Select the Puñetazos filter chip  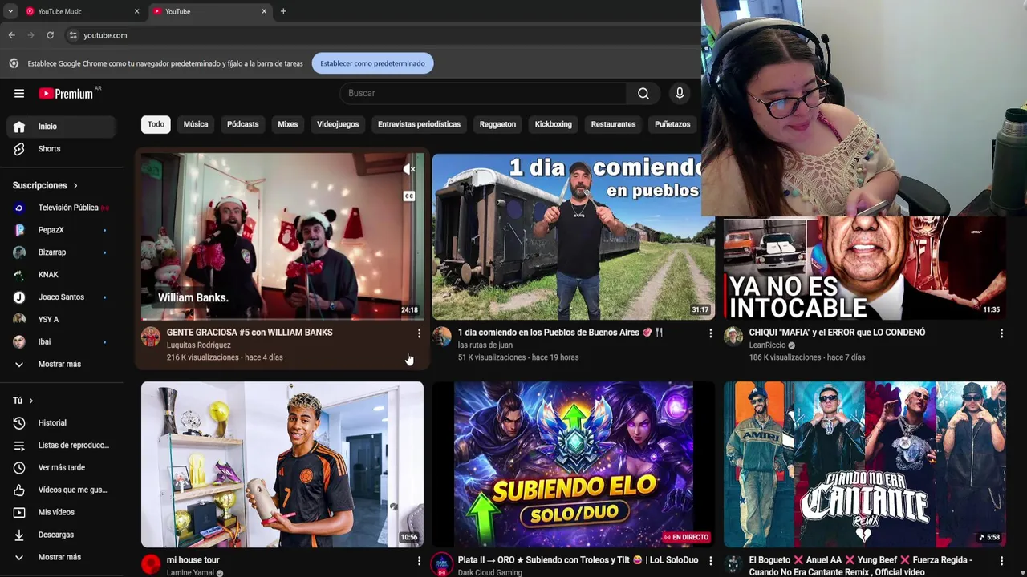(x=672, y=124)
